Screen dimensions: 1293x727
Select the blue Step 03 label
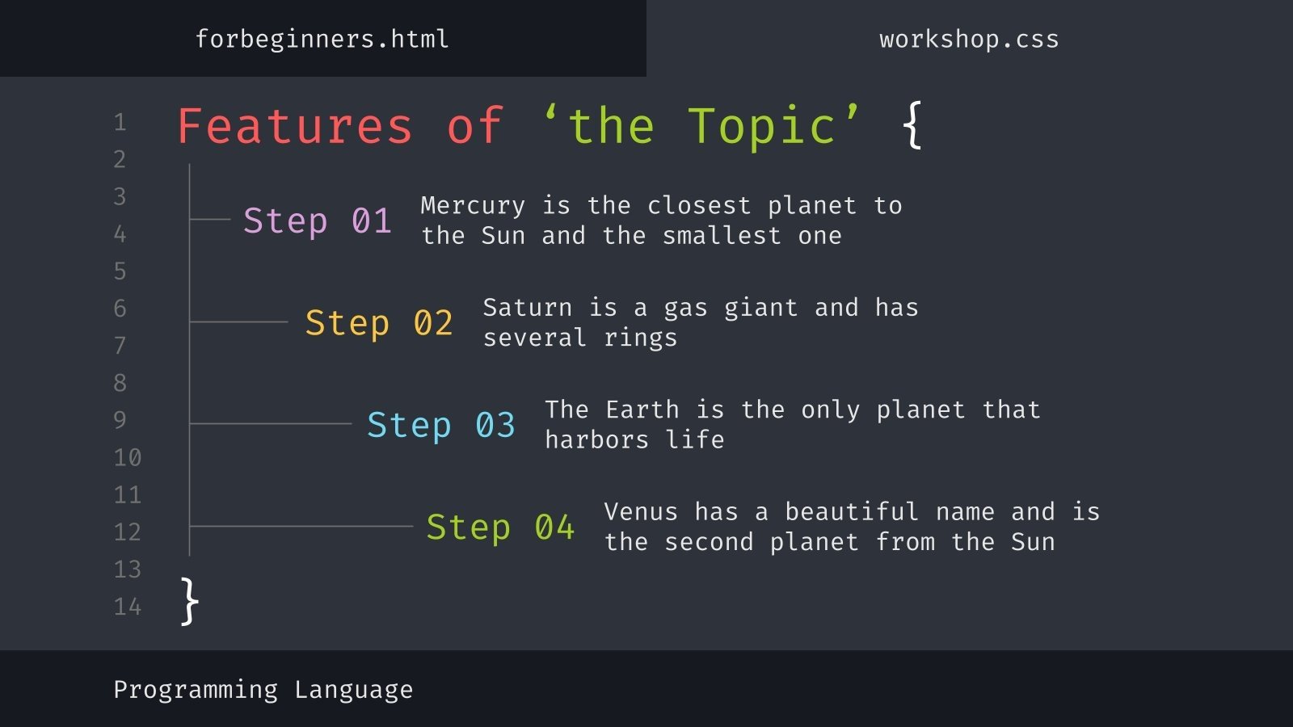point(441,425)
